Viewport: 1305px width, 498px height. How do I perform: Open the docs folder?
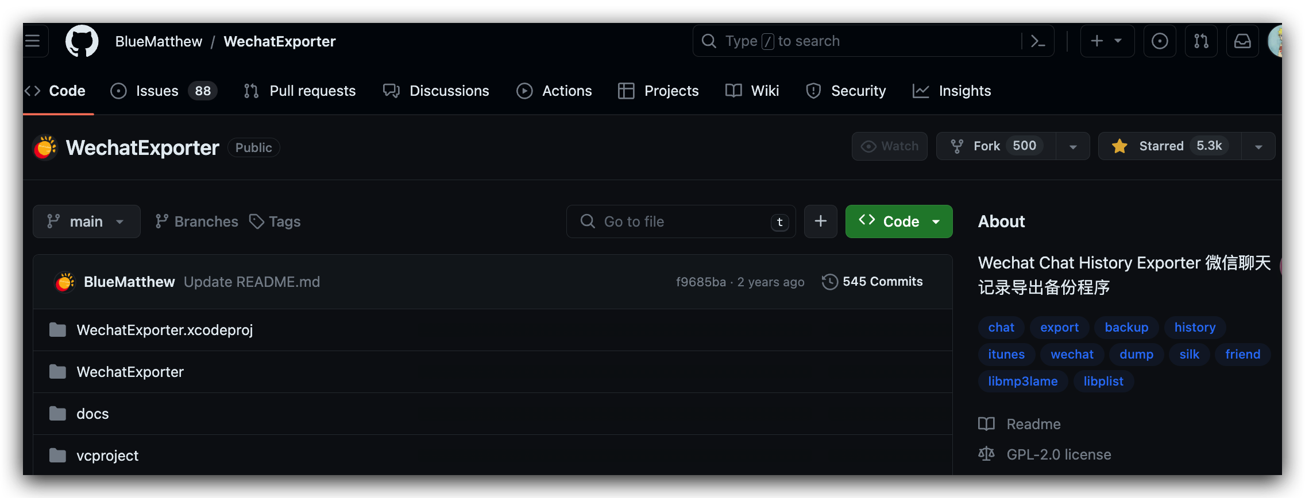pyautogui.click(x=92, y=414)
